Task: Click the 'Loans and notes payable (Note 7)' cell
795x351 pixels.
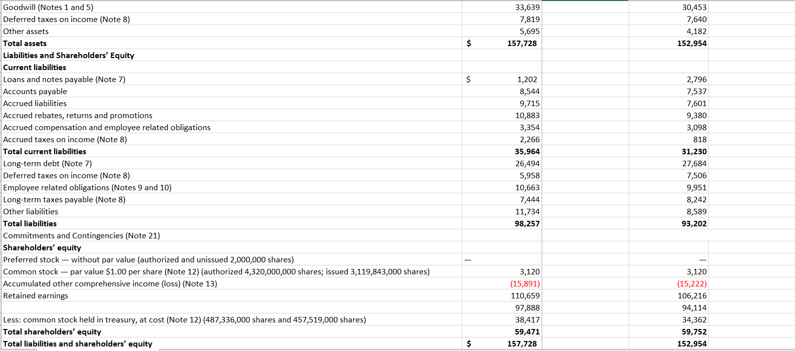Action: click(x=232, y=79)
